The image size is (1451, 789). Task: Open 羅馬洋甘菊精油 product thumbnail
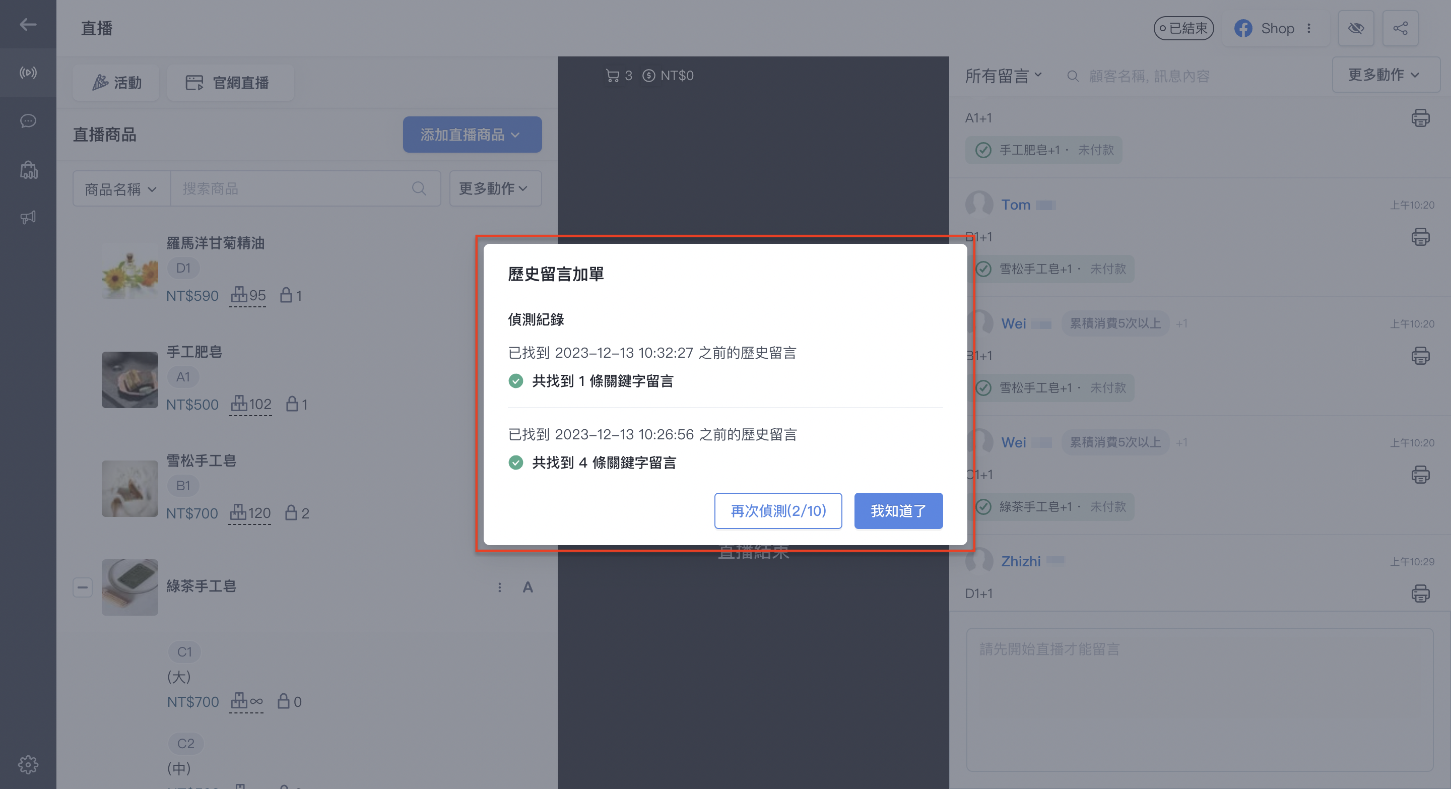129,271
